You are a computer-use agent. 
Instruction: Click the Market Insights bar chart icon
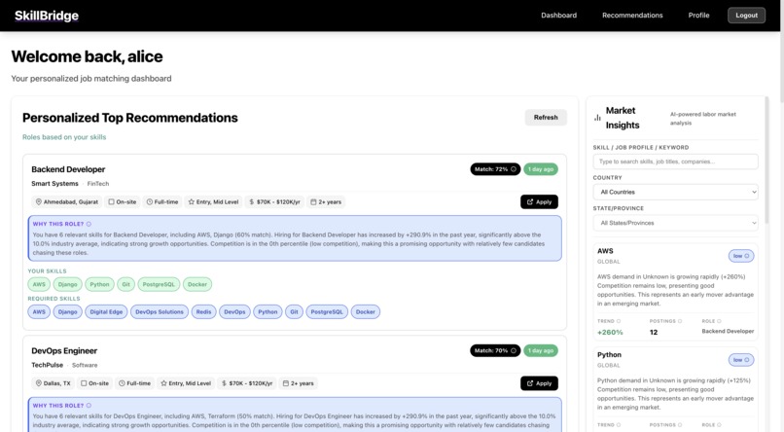tap(597, 118)
